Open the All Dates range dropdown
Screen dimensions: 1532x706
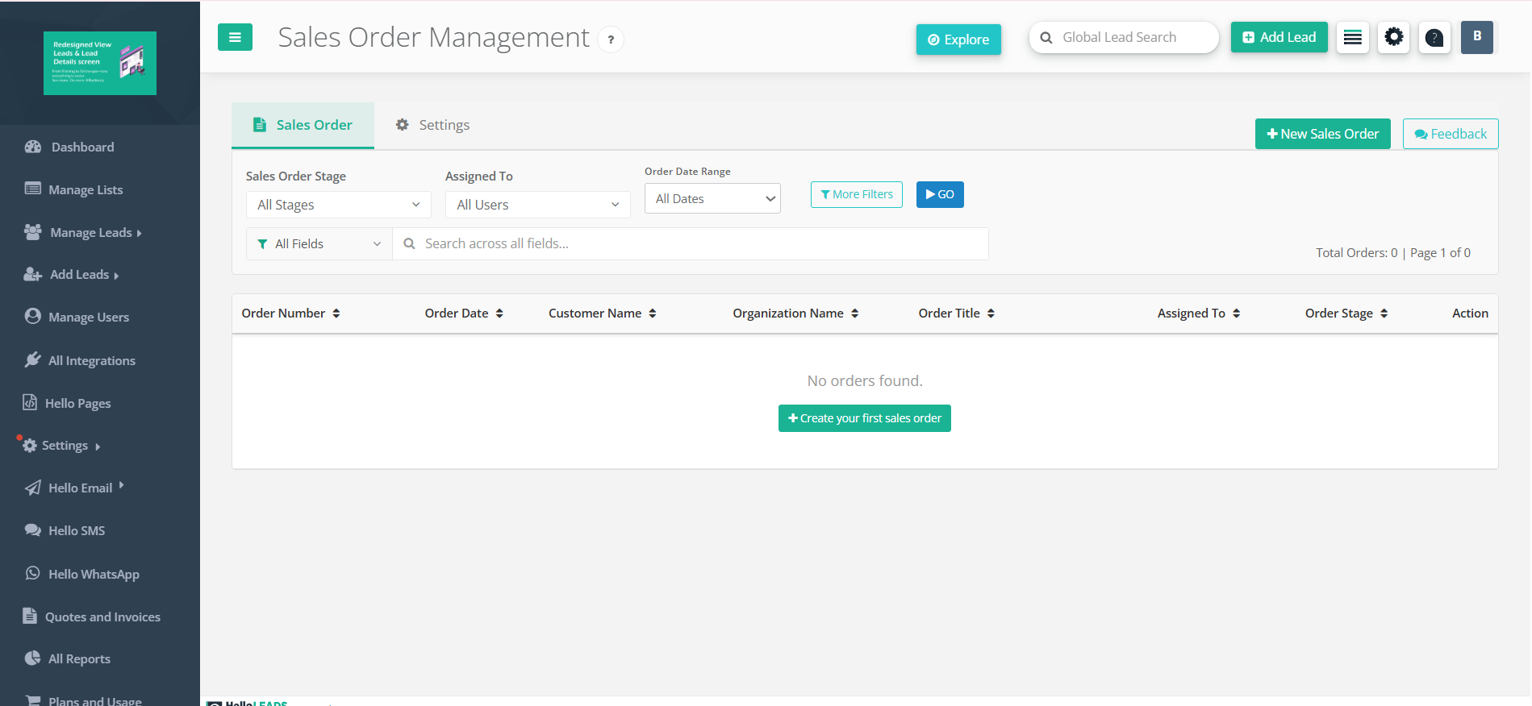pos(712,198)
